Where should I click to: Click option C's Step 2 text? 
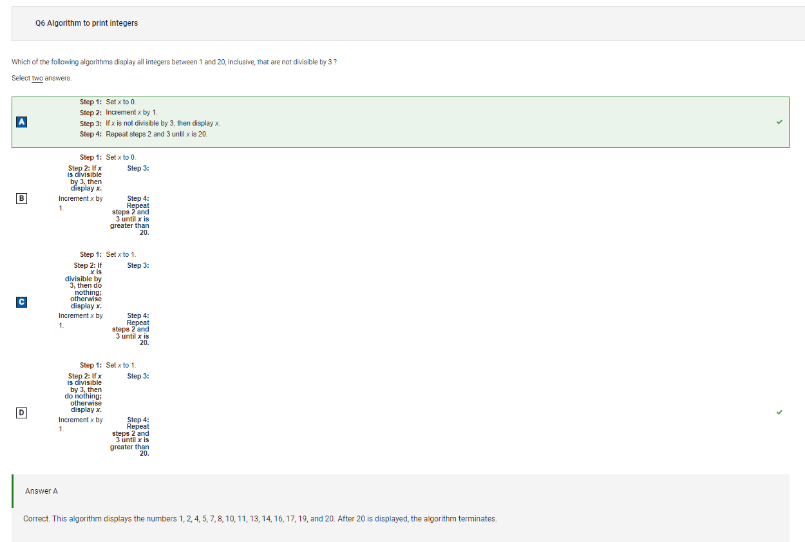tap(84, 286)
